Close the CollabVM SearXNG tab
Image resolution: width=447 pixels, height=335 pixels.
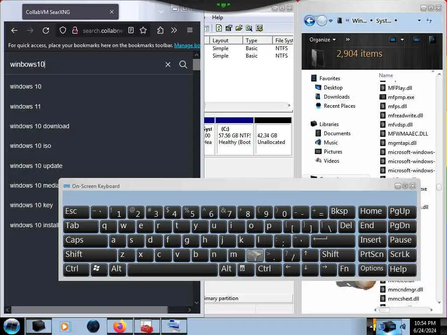(112, 12)
